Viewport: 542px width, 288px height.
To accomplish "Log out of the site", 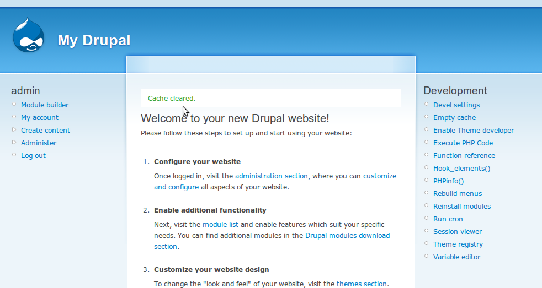I will pyautogui.click(x=33, y=155).
